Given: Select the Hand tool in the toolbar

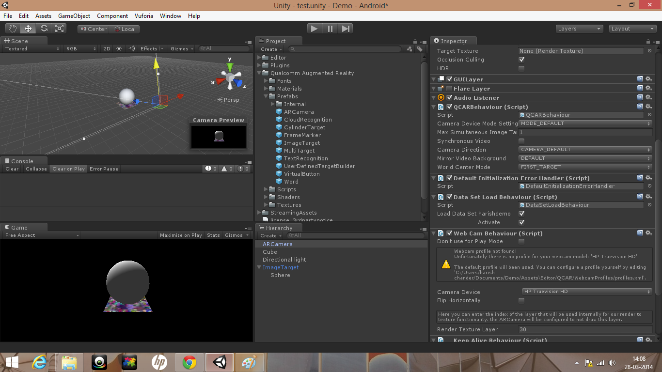Looking at the screenshot, I should point(13,29).
